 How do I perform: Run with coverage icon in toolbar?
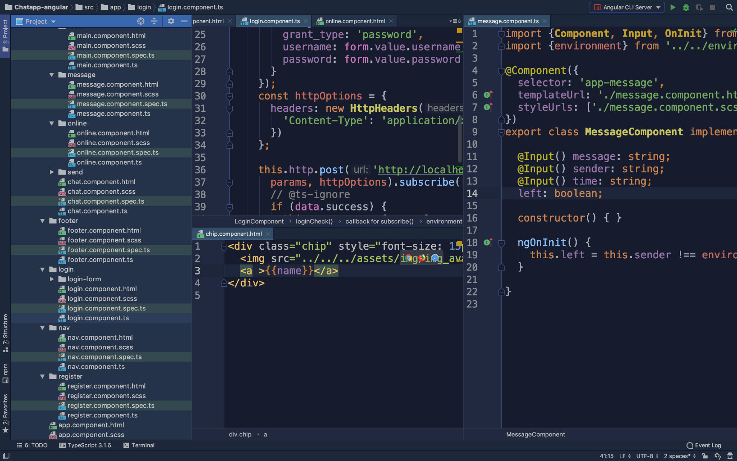coord(699,7)
